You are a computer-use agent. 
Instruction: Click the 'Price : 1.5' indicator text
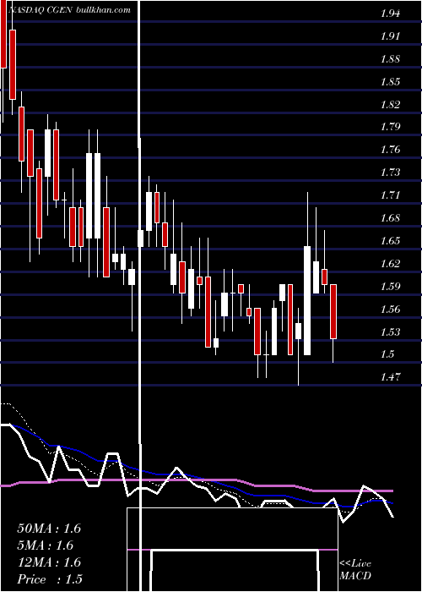click(50, 579)
